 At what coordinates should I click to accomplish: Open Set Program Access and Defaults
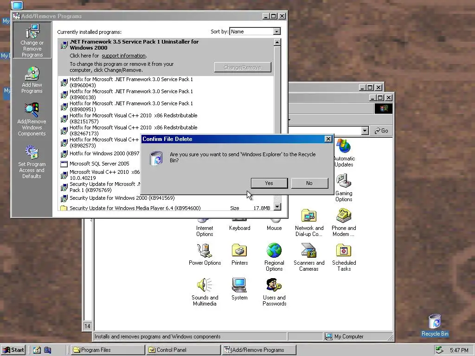tap(32, 162)
